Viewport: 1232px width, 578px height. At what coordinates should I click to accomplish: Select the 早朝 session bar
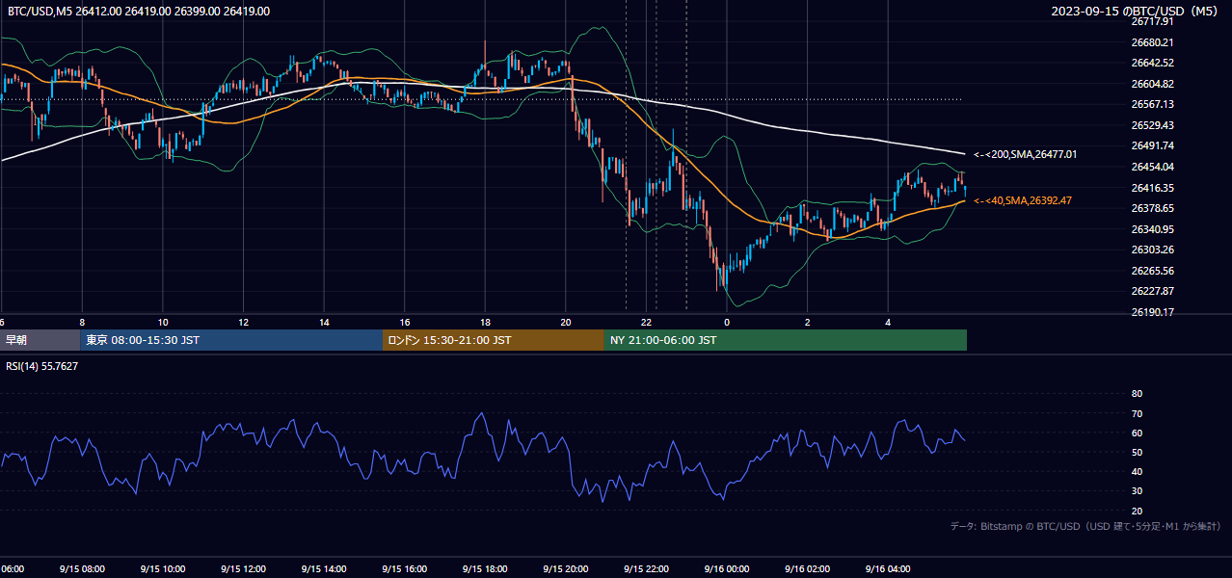tap(40, 340)
